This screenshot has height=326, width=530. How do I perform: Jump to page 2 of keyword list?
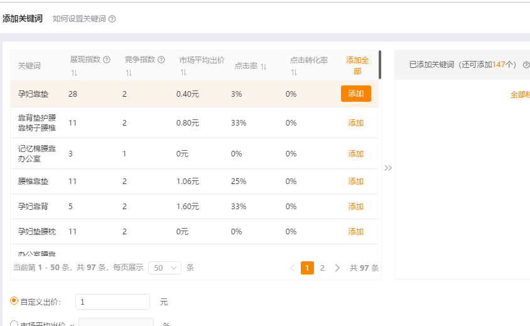(322, 268)
